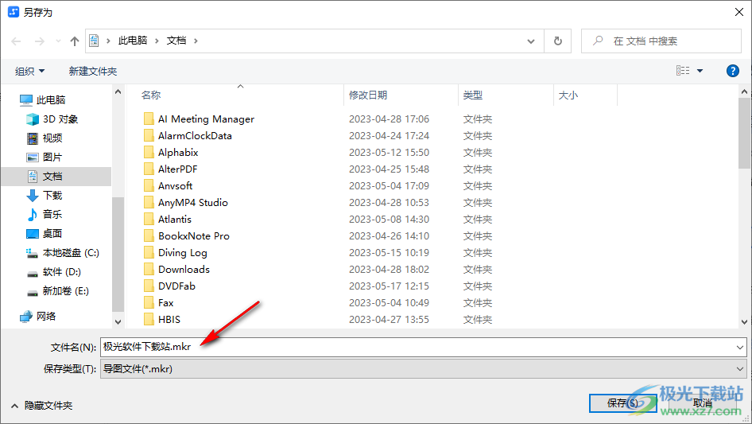Click date 2023-05-17 12:15 cell
This screenshot has width=752, height=424.
tap(389, 286)
